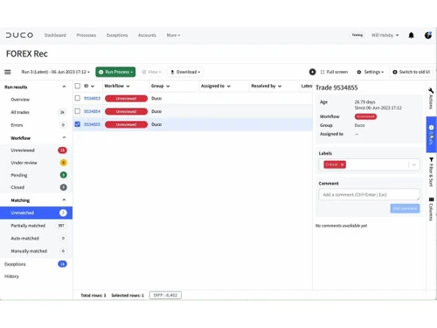Check the box for trade 9534854
Image resolution: width=437 pixels, height=328 pixels.
78,111
